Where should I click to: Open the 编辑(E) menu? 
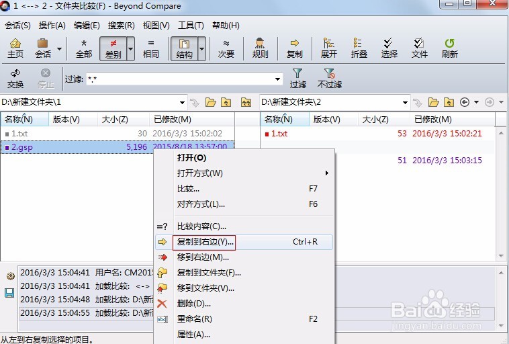point(87,26)
